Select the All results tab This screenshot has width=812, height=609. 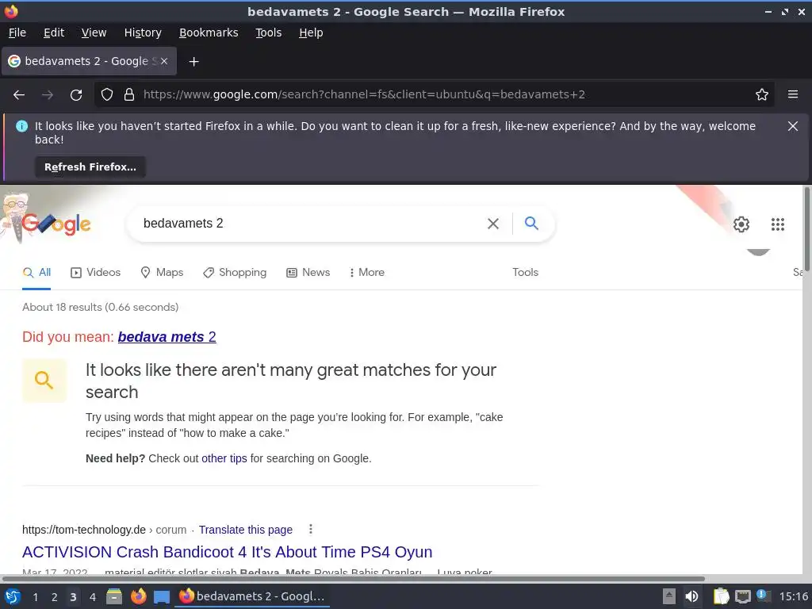coord(36,273)
